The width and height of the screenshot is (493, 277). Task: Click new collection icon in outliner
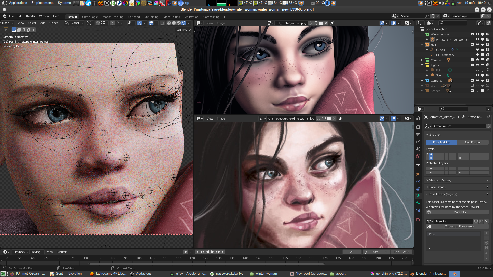coord(488,23)
